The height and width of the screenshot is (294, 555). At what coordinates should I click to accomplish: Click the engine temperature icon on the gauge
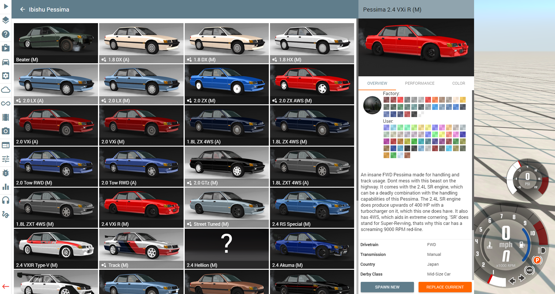point(490,245)
